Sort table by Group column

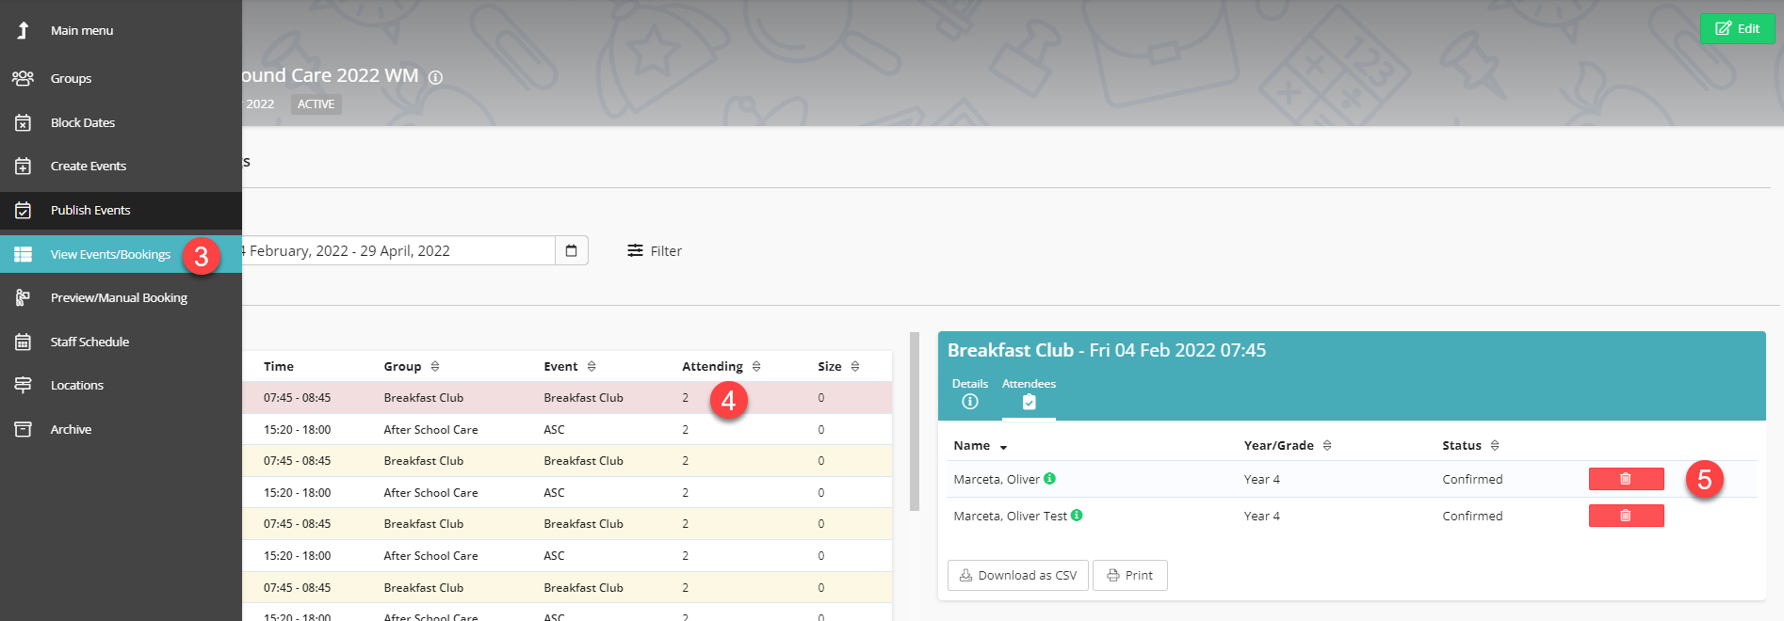pyautogui.click(x=411, y=366)
